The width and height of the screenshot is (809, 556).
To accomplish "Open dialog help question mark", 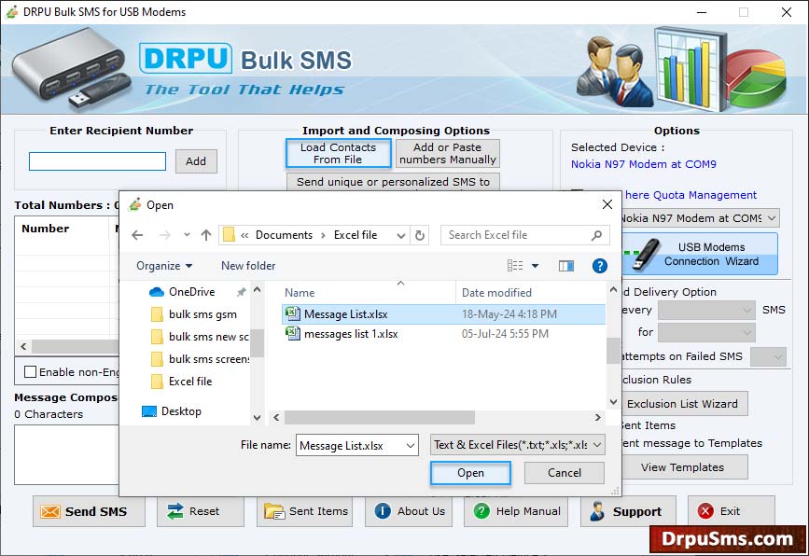I will pyautogui.click(x=600, y=266).
